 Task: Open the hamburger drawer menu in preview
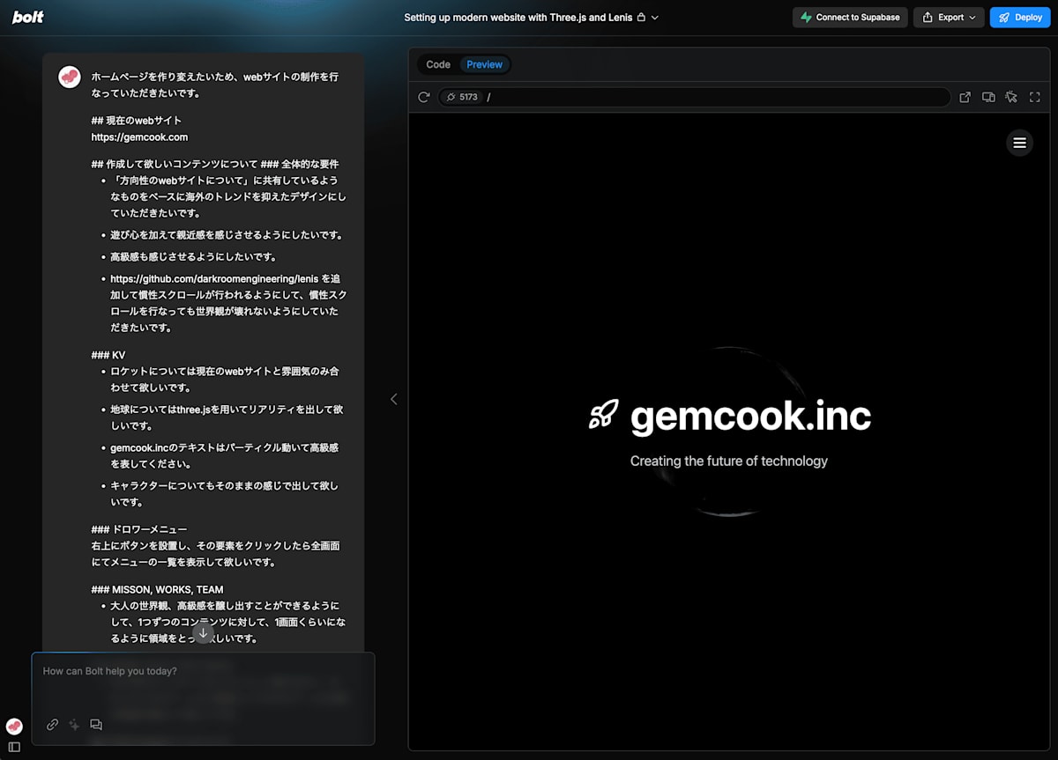pyautogui.click(x=1019, y=143)
